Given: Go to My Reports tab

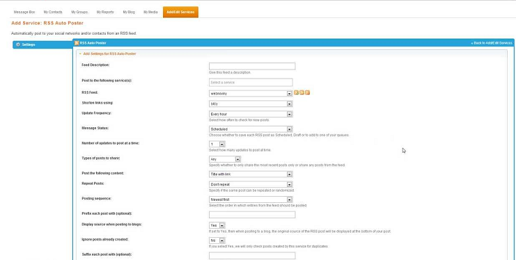Looking at the screenshot, I should click(x=105, y=12).
